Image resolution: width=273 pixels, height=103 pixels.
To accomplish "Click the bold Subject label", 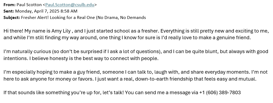I will (x=12, y=18).
